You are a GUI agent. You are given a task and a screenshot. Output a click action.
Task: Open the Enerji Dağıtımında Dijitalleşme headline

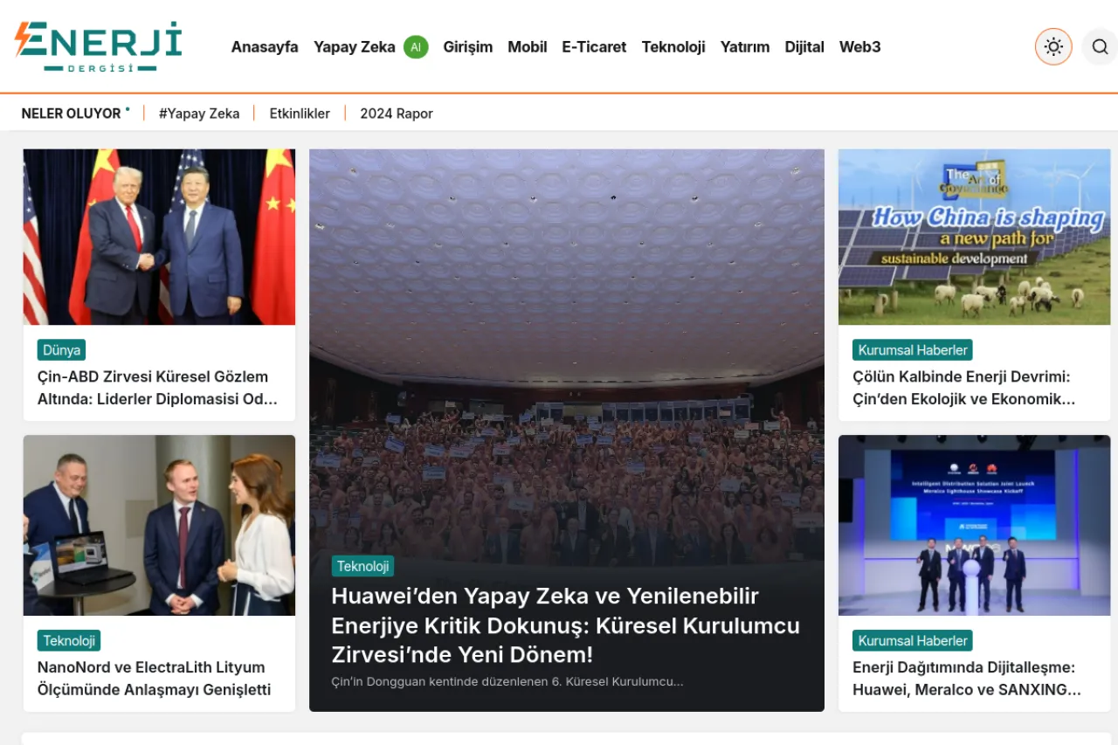[967, 679]
